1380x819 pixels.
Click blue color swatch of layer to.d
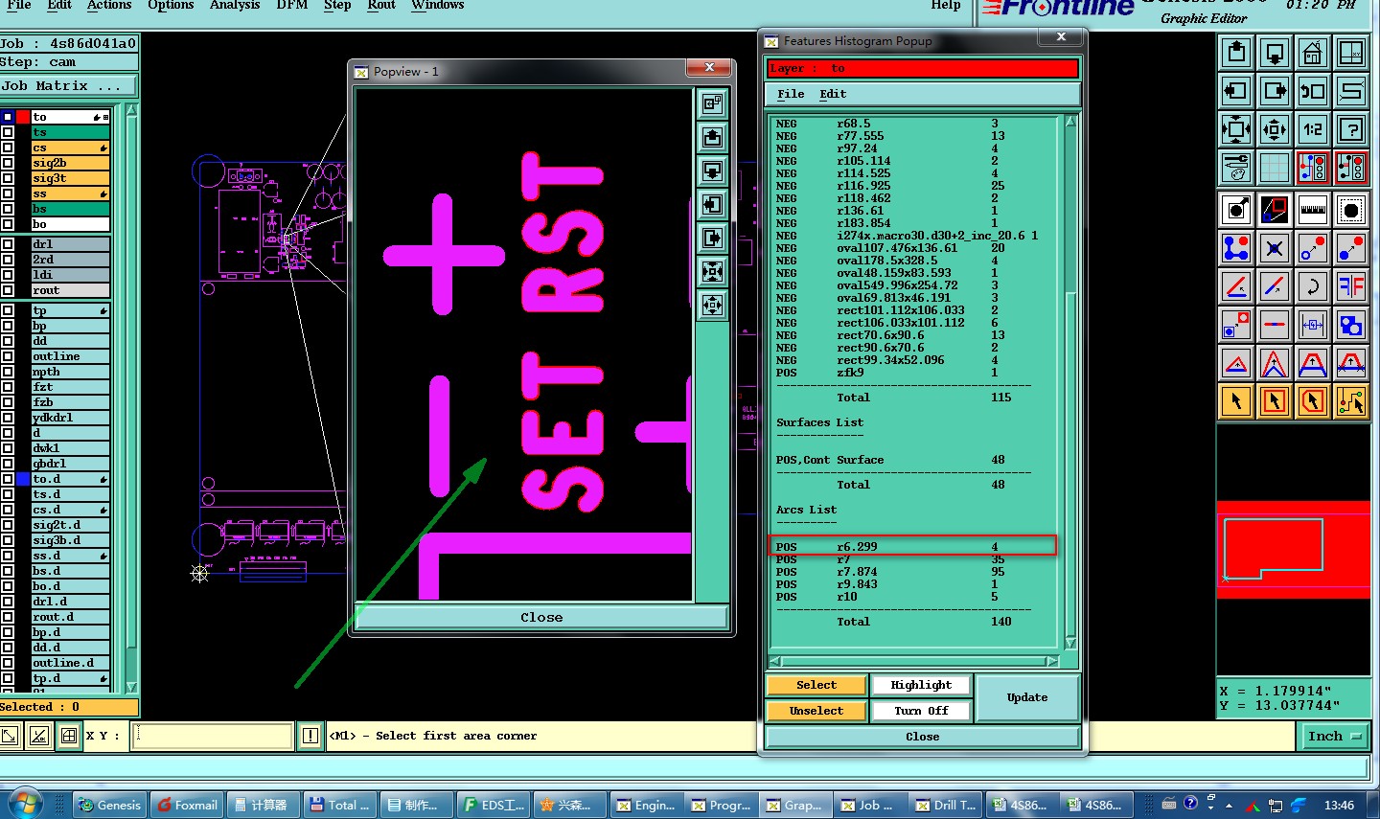tap(22, 479)
